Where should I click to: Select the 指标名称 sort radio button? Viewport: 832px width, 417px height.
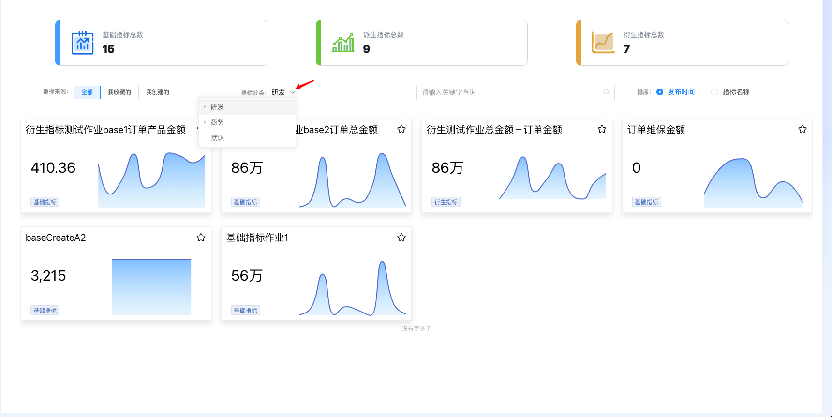(x=714, y=92)
